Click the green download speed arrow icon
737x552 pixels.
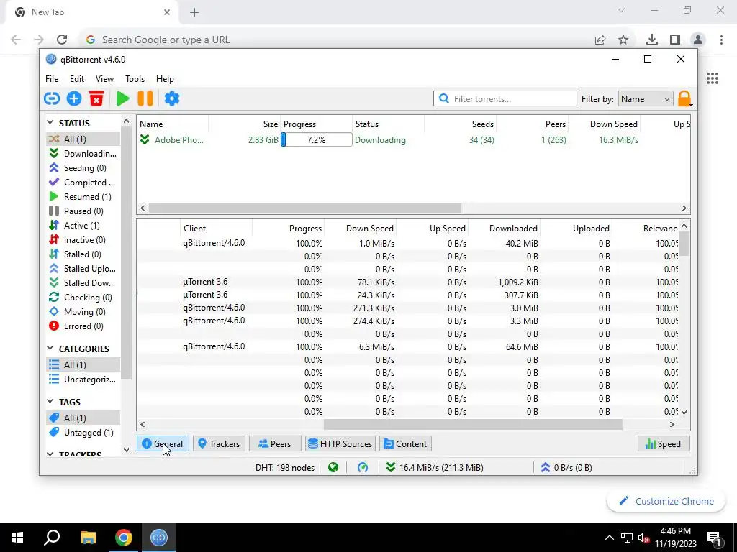click(x=390, y=467)
